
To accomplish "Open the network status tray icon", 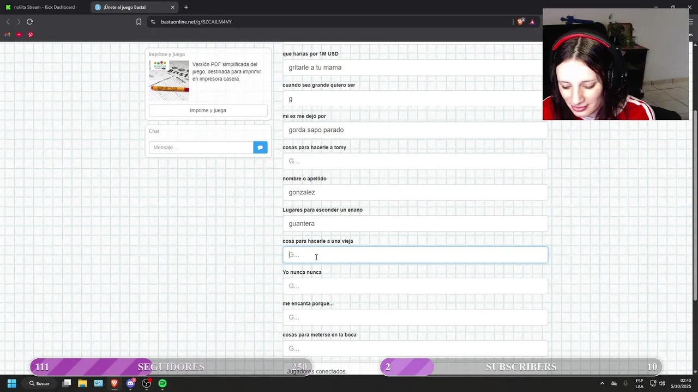I will click(653, 383).
